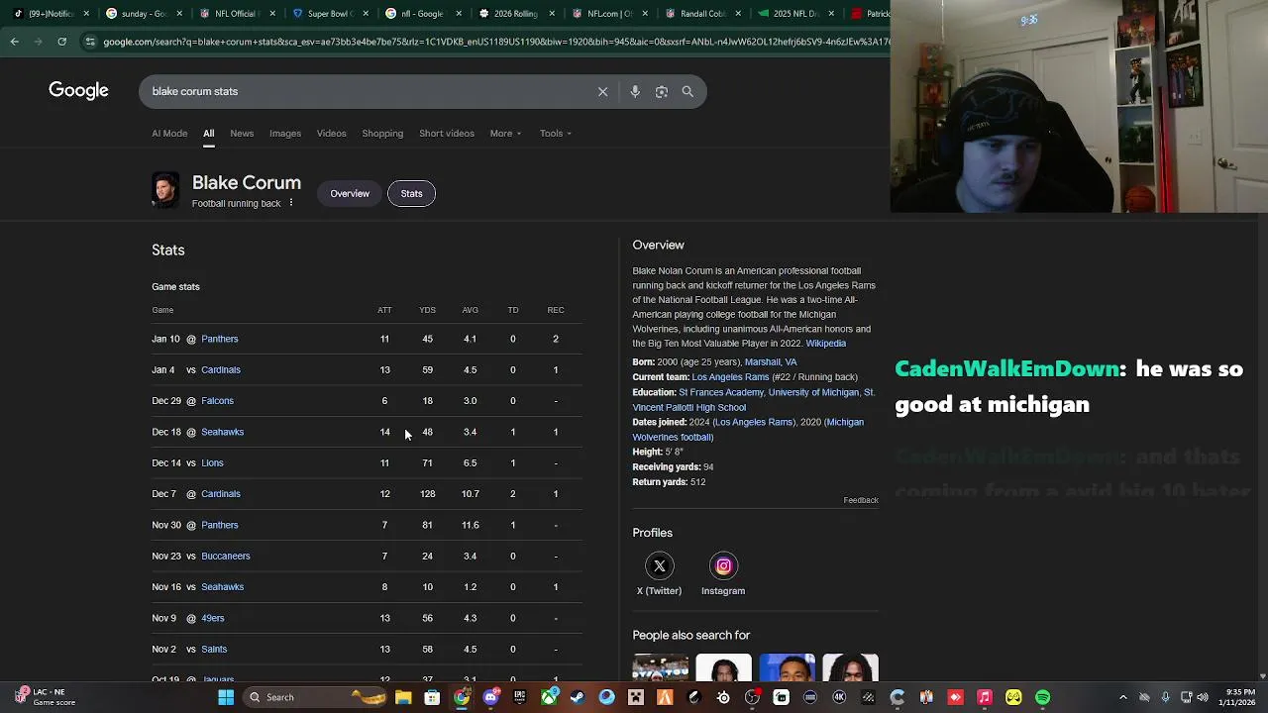Switch to AI Mode tab

[169, 134]
